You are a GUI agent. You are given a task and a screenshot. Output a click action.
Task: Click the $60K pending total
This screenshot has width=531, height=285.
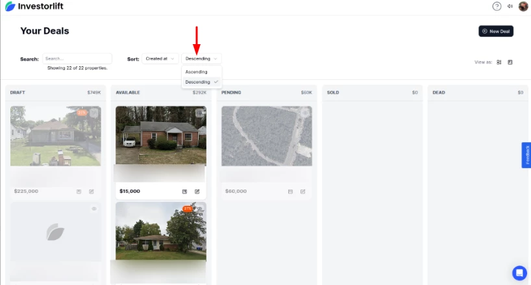306,92
